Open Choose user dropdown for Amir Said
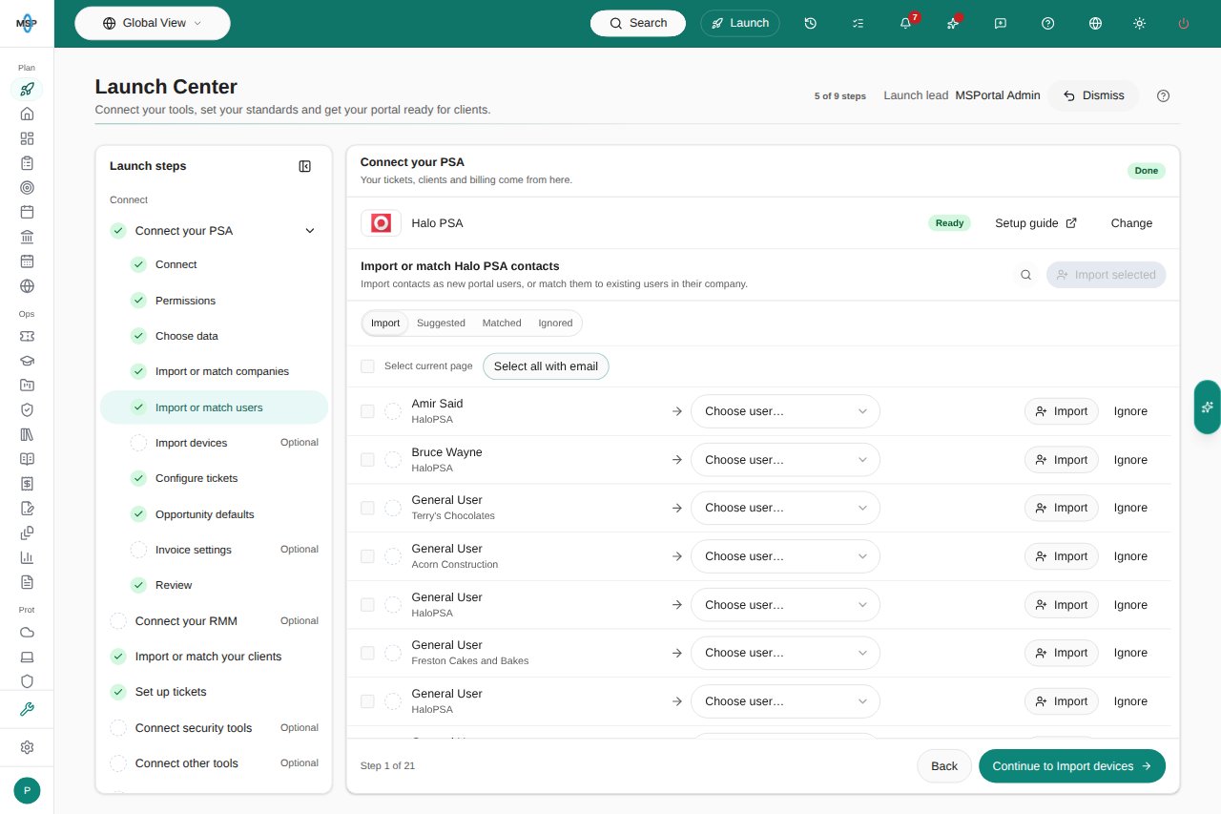The width and height of the screenshot is (1221, 814). pyautogui.click(x=785, y=411)
